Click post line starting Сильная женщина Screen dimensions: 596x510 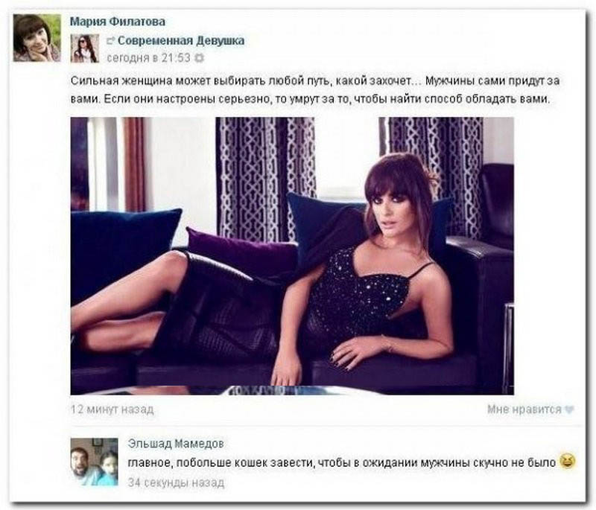pyautogui.click(x=315, y=81)
